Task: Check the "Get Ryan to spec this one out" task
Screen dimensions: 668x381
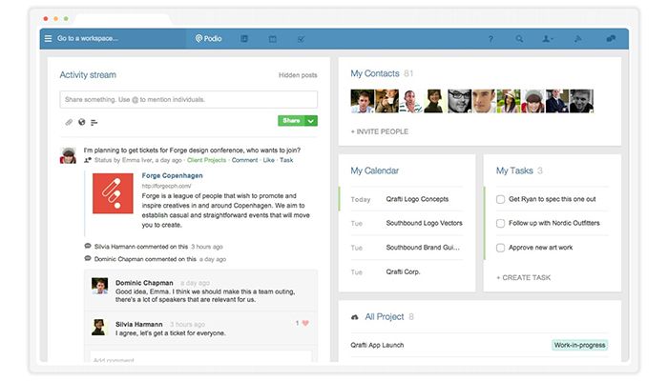Action: (500, 199)
